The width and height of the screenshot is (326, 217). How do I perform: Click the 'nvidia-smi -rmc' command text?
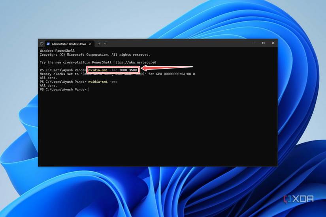pos(103,82)
